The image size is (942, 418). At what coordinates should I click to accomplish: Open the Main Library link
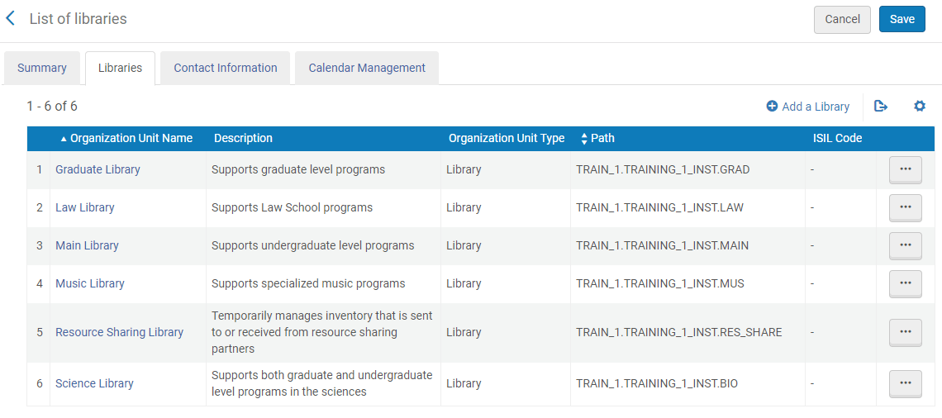[87, 245]
